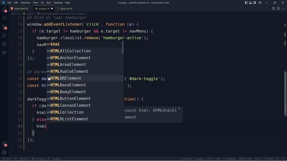287x161 pixels.
Task: Open the Go menu
Action: [42, 3]
